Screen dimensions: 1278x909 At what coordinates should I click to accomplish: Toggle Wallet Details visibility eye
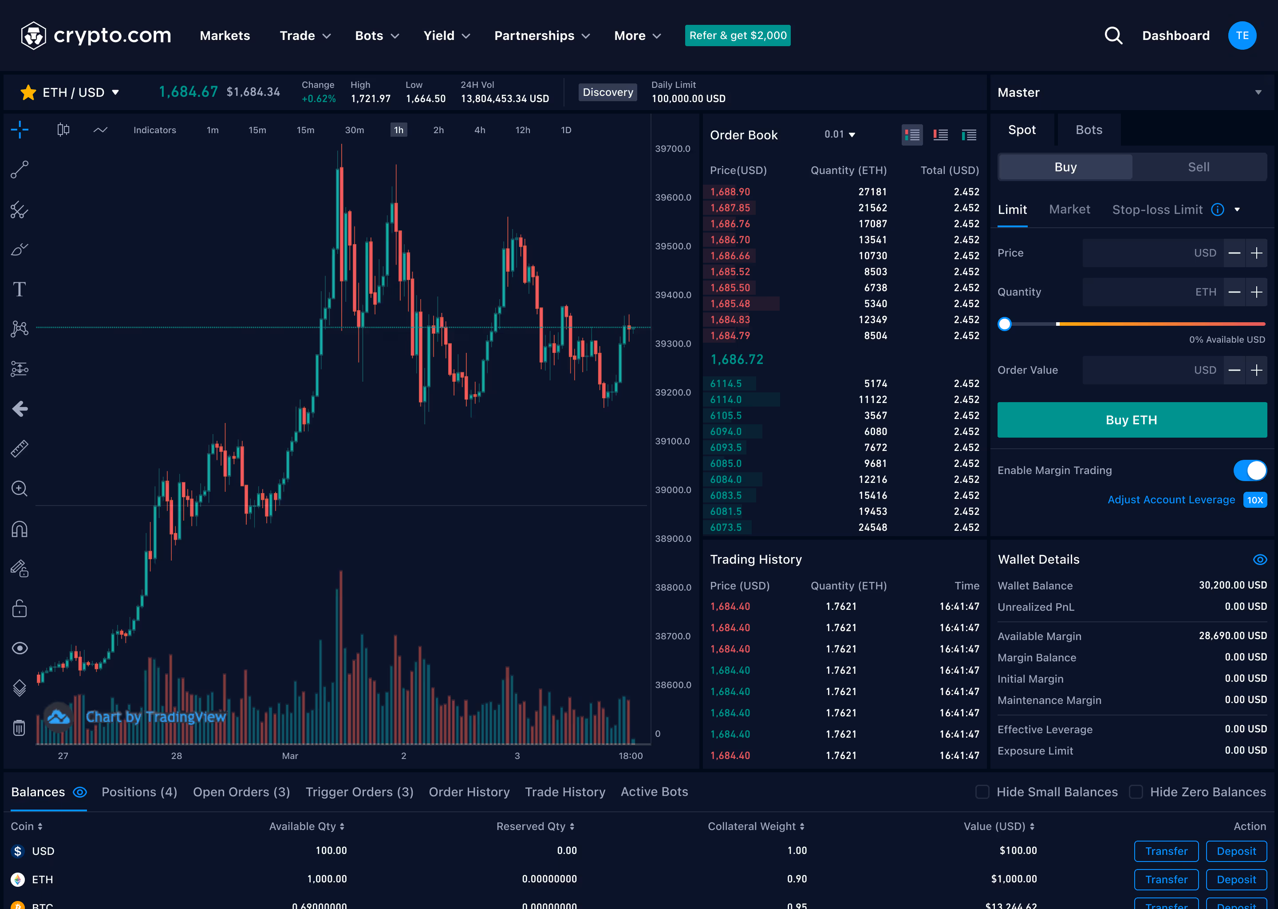[x=1259, y=560]
